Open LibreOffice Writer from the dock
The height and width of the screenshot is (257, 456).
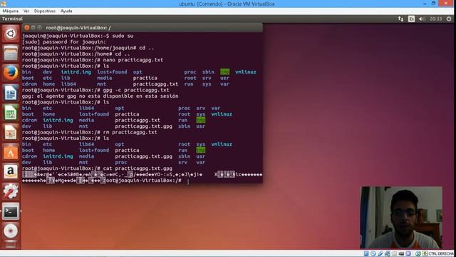point(11,93)
